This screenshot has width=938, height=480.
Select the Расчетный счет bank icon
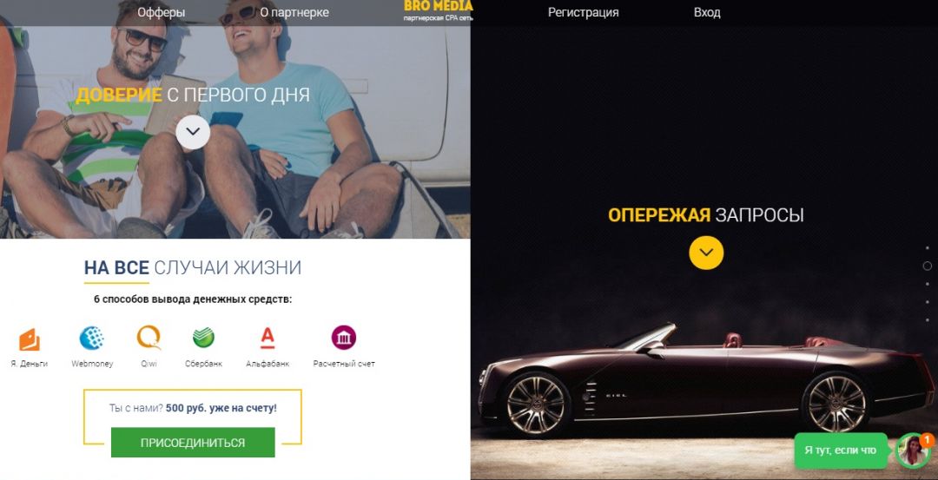click(x=343, y=338)
